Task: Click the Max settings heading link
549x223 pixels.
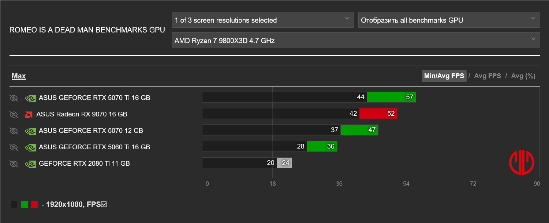Action: pyautogui.click(x=19, y=76)
